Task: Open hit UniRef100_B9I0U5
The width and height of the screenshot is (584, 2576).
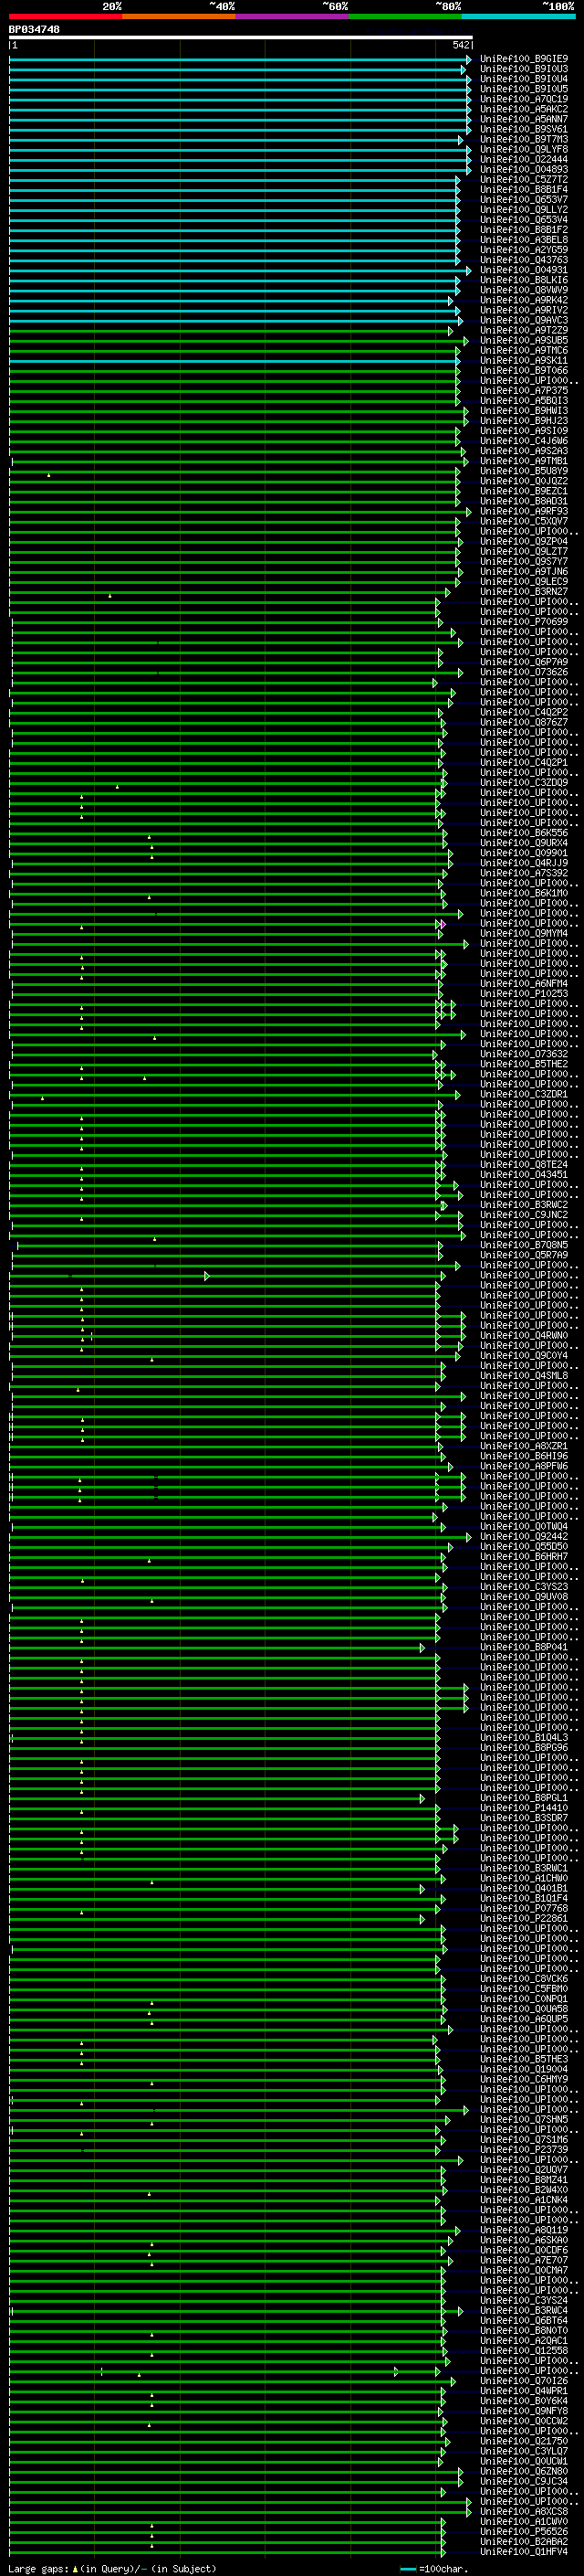Action: coord(524,89)
